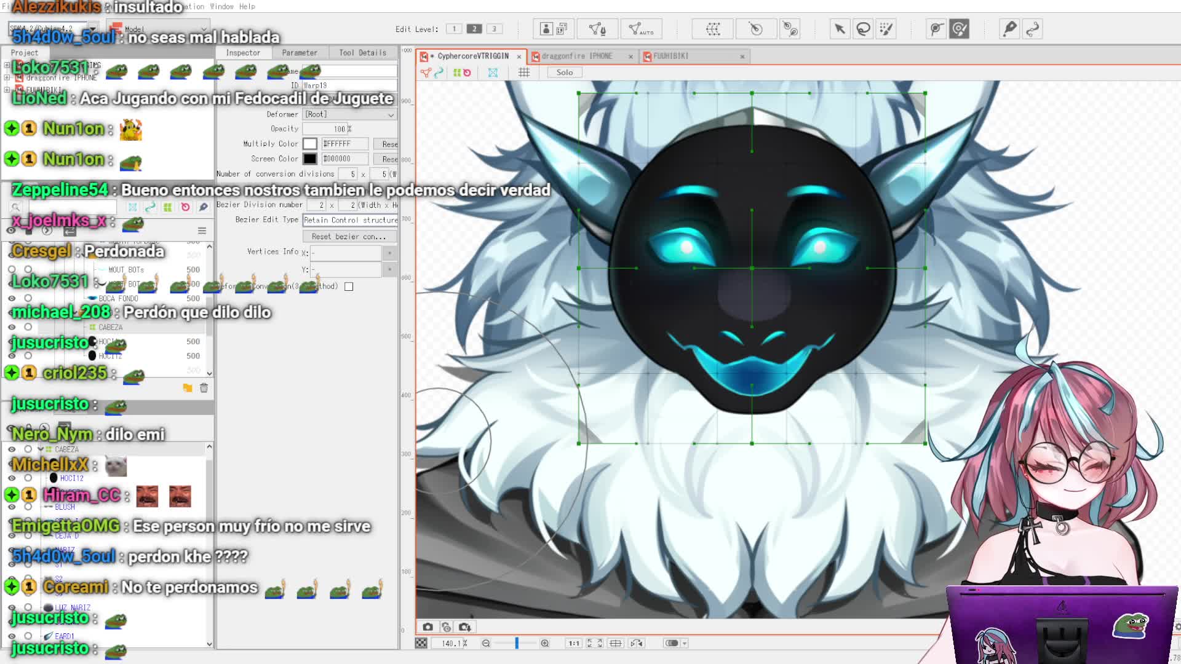
Task: Select the arrow selection tool
Action: pos(840,29)
